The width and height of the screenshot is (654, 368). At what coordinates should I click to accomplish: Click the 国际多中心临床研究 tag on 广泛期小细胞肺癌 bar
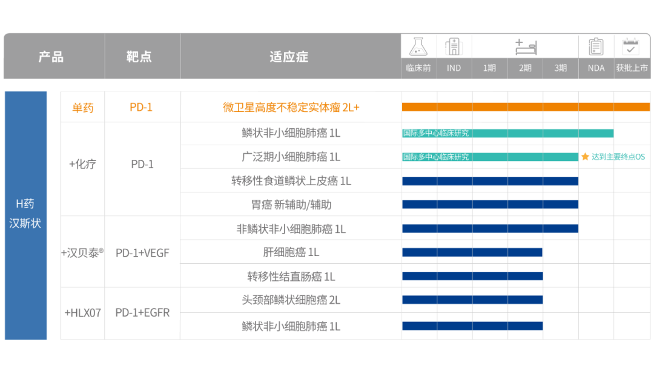tap(435, 156)
